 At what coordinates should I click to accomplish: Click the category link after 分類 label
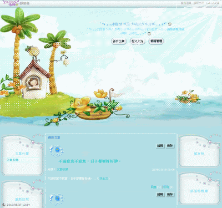(x=62, y=169)
